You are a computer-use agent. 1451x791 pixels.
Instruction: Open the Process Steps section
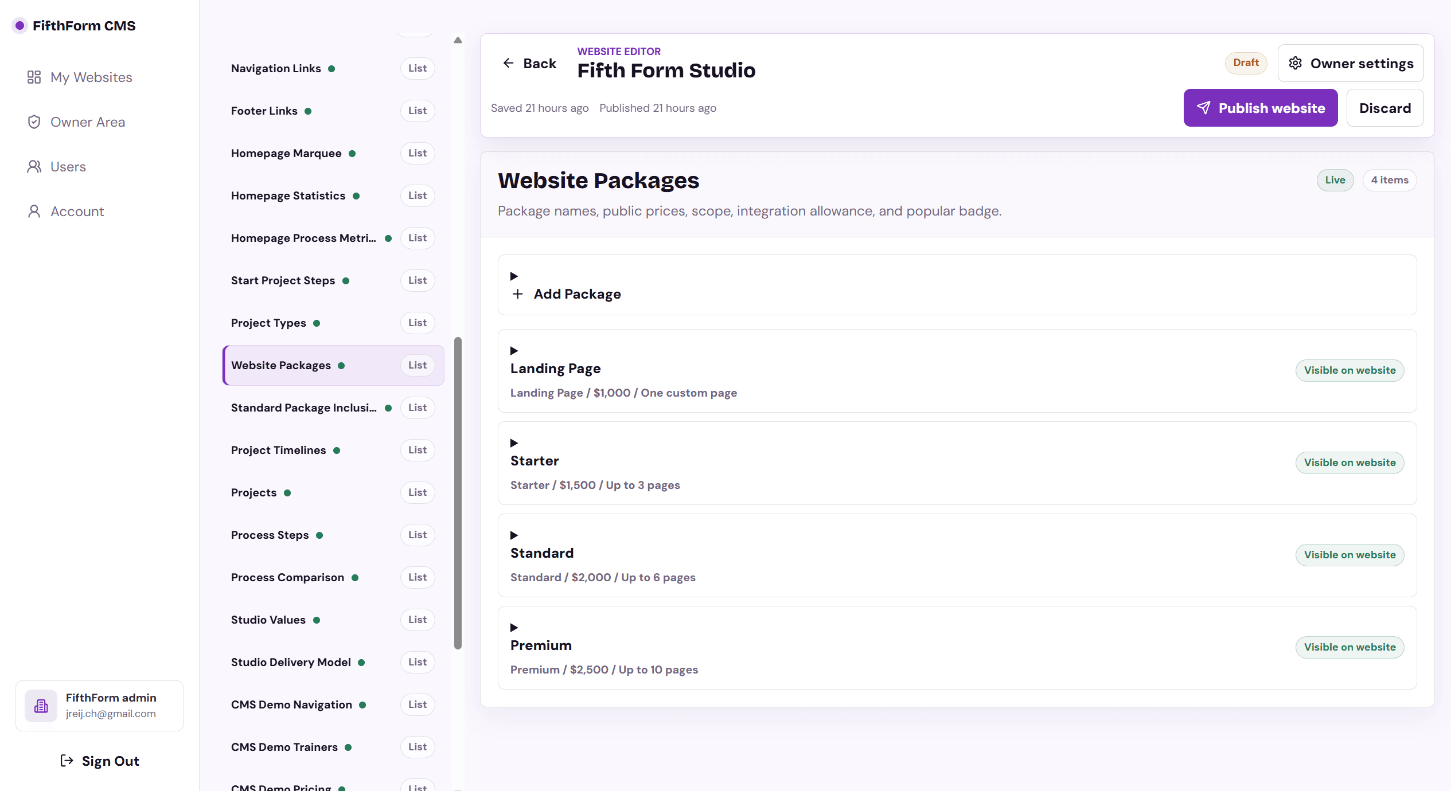point(333,535)
